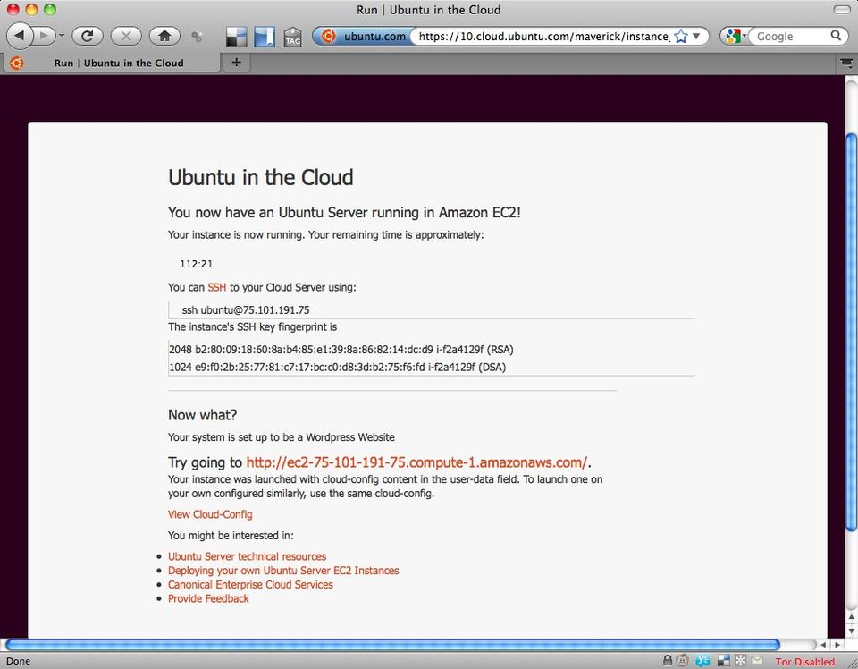Click the Home button in toolbar
858x669 pixels.
(164, 36)
